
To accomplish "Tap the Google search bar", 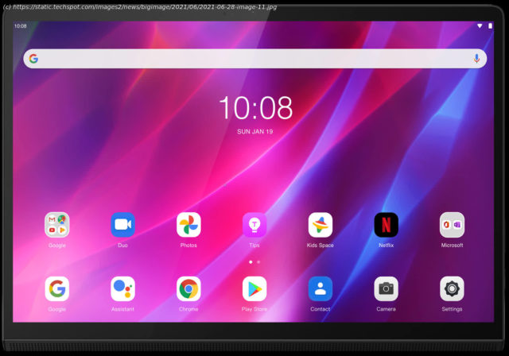I will tap(254, 59).
